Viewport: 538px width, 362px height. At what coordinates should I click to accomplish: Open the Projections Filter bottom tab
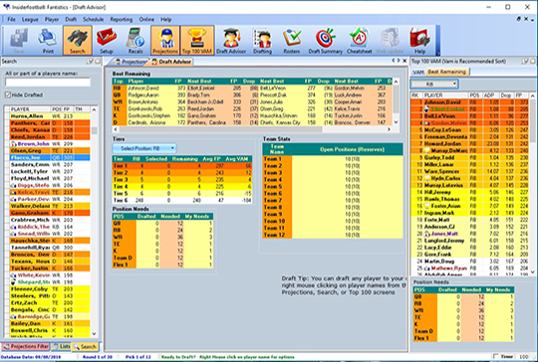pos(26,347)
